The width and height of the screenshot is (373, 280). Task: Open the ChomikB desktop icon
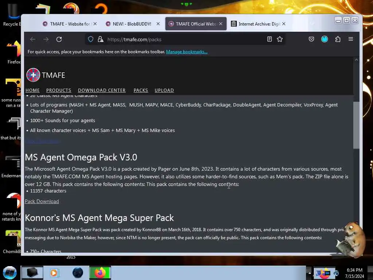(12, 242)
